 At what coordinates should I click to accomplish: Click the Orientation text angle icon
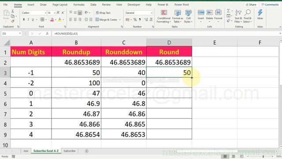click(87, 13)
